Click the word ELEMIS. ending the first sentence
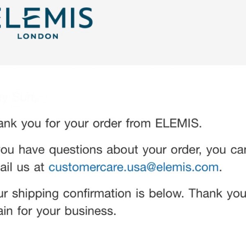 178,123
